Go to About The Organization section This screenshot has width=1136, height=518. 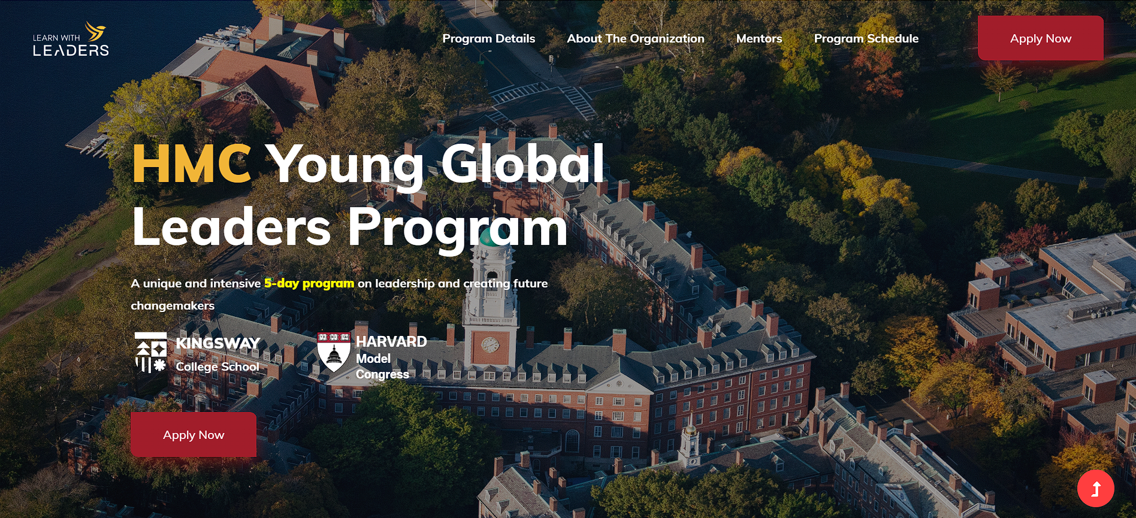[635, 38]
